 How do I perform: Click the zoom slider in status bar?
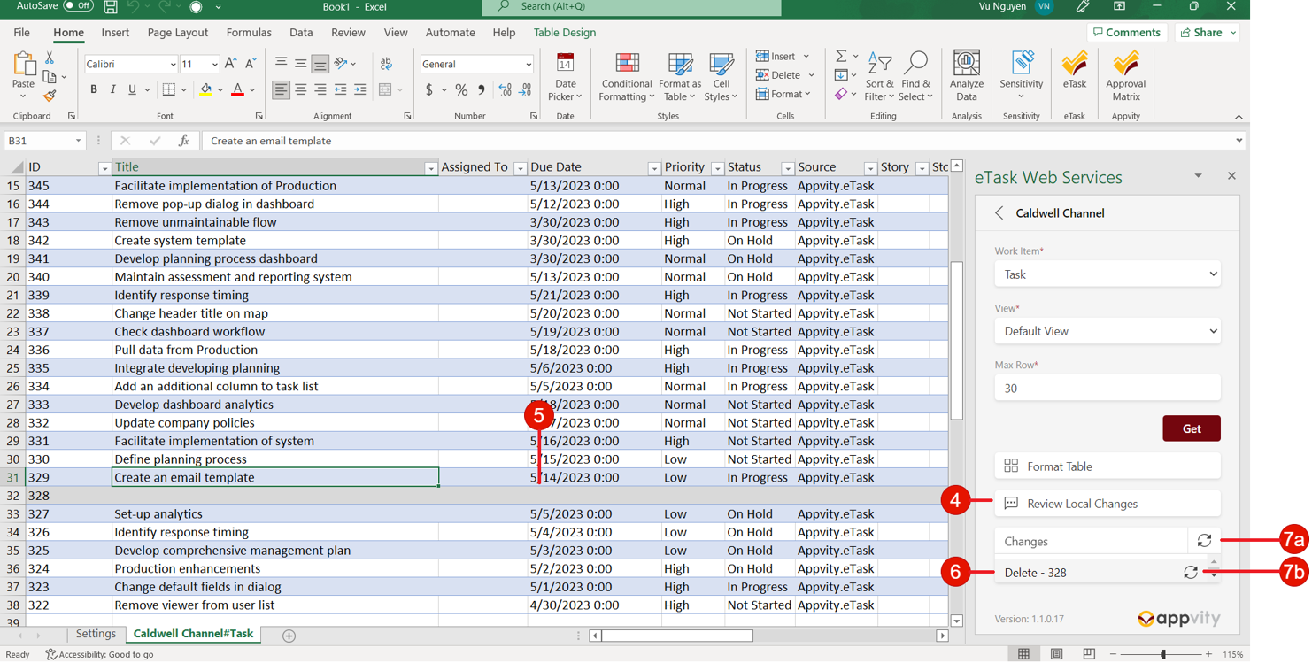pyautogui.click(x=1162, y=654)
